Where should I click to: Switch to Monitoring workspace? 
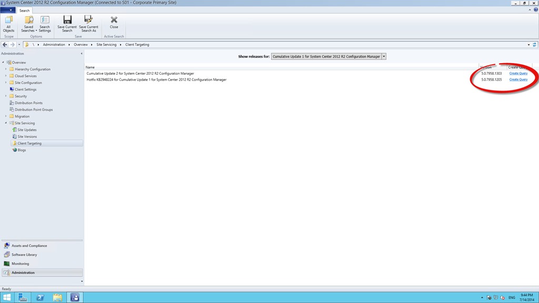point(20,264)
